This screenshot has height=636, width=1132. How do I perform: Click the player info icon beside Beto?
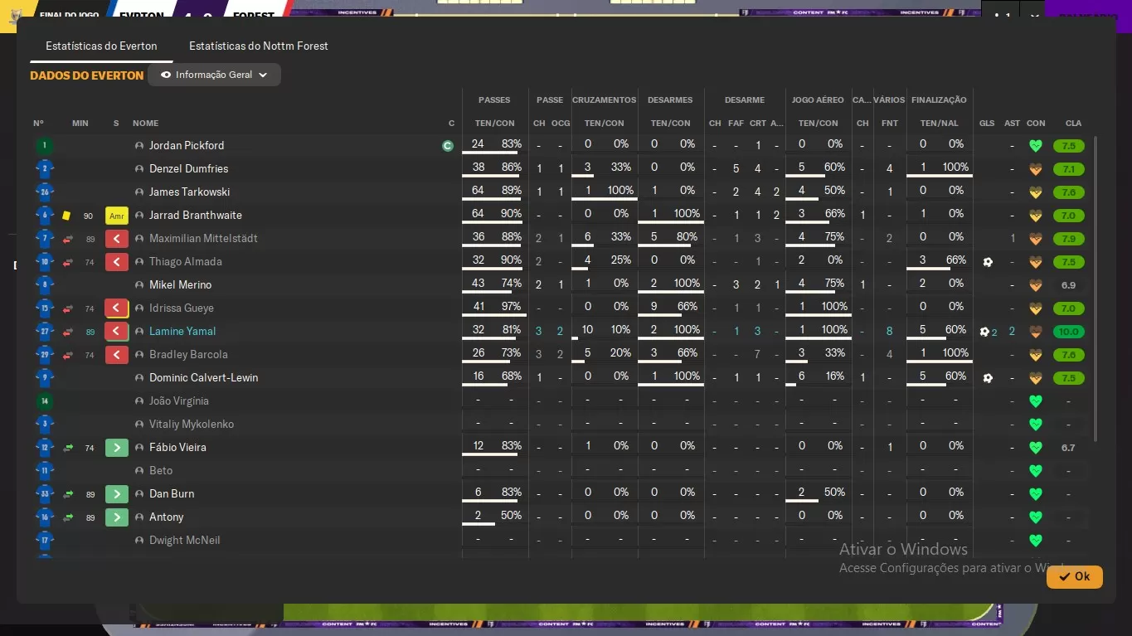(x=139, y=471)
